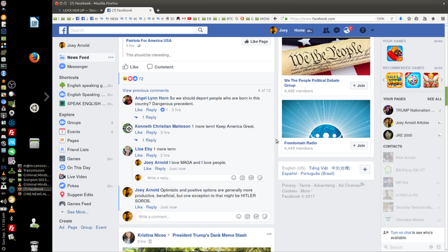This screenshot has width=448, height=252.
Task: Open Live Video in sidebar
Action: tap(77, 177)
